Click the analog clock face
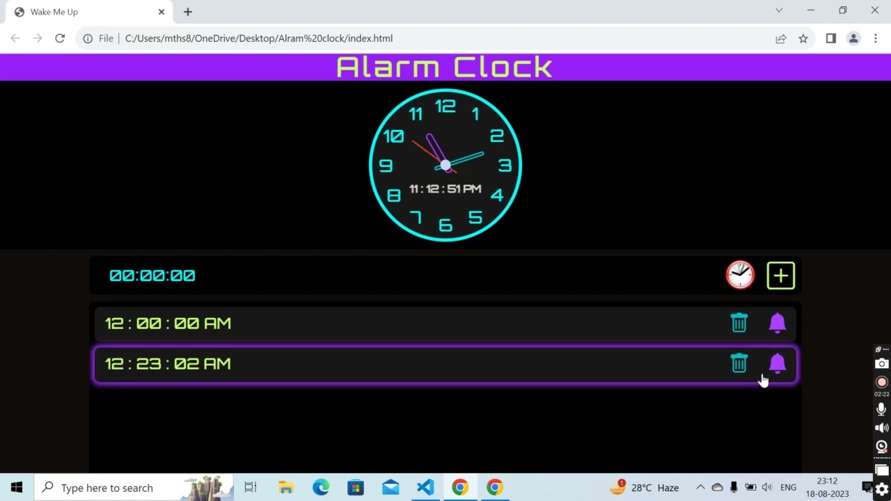 click(445, 165)
